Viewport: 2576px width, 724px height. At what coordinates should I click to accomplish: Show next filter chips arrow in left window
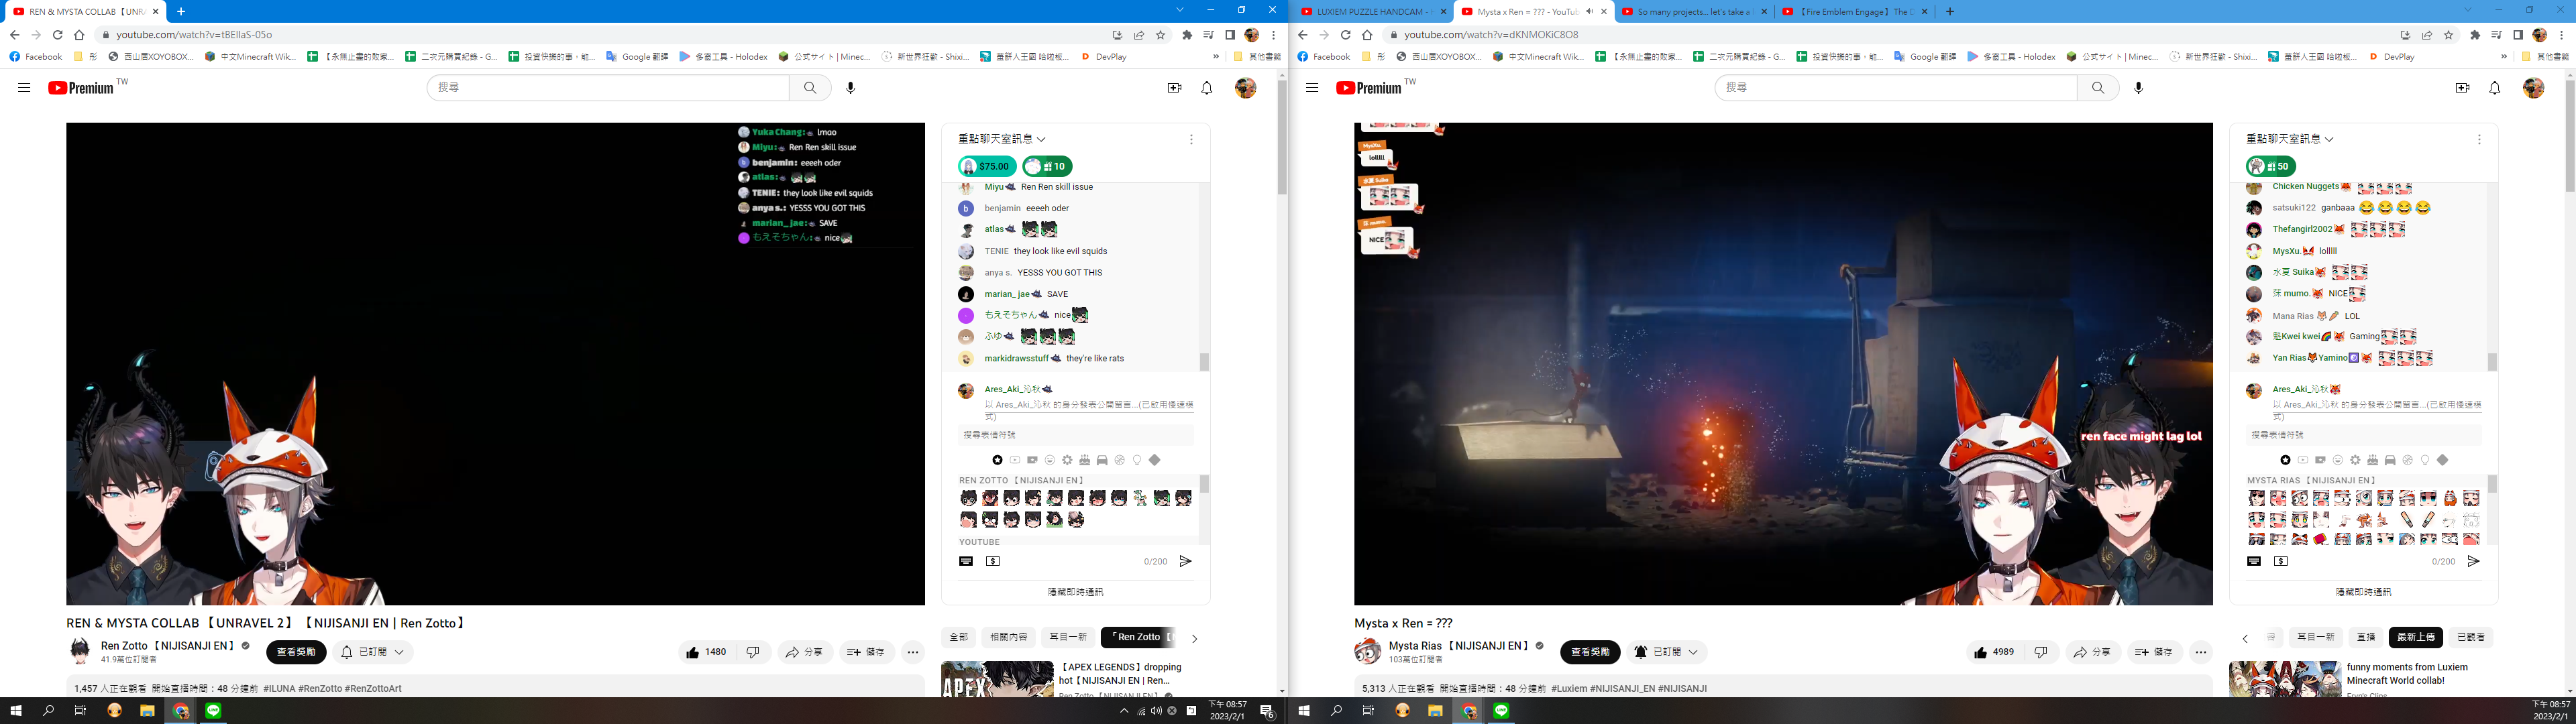[1194, 638]
